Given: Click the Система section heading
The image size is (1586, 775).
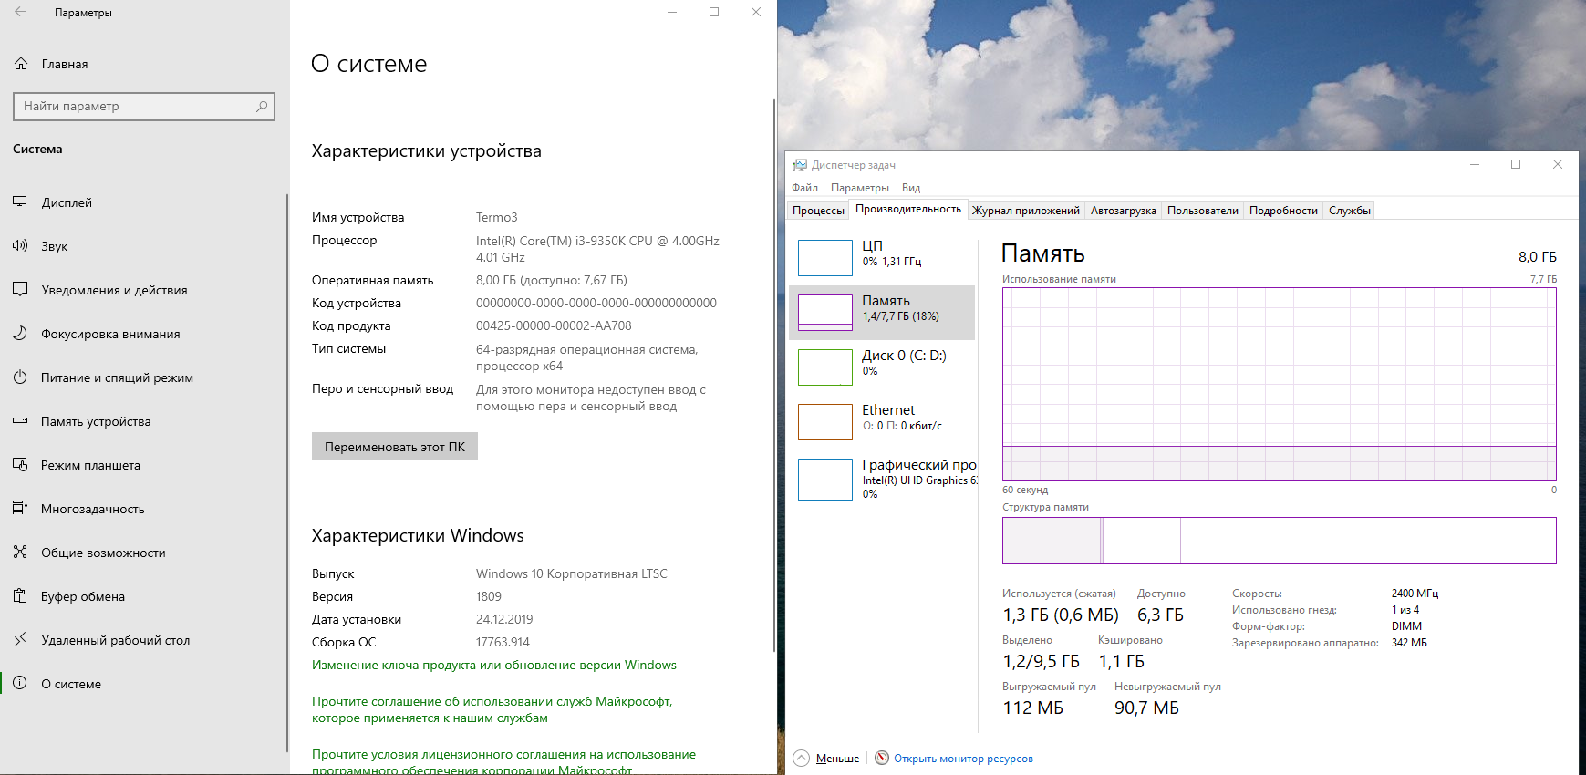Looking at the screenshot, I should [37, 149].
